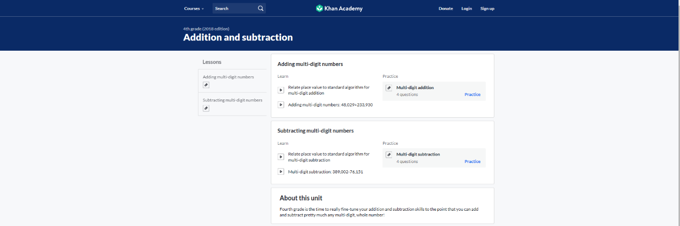
Task: Open the Donate link in header
Action: [446, 8]
